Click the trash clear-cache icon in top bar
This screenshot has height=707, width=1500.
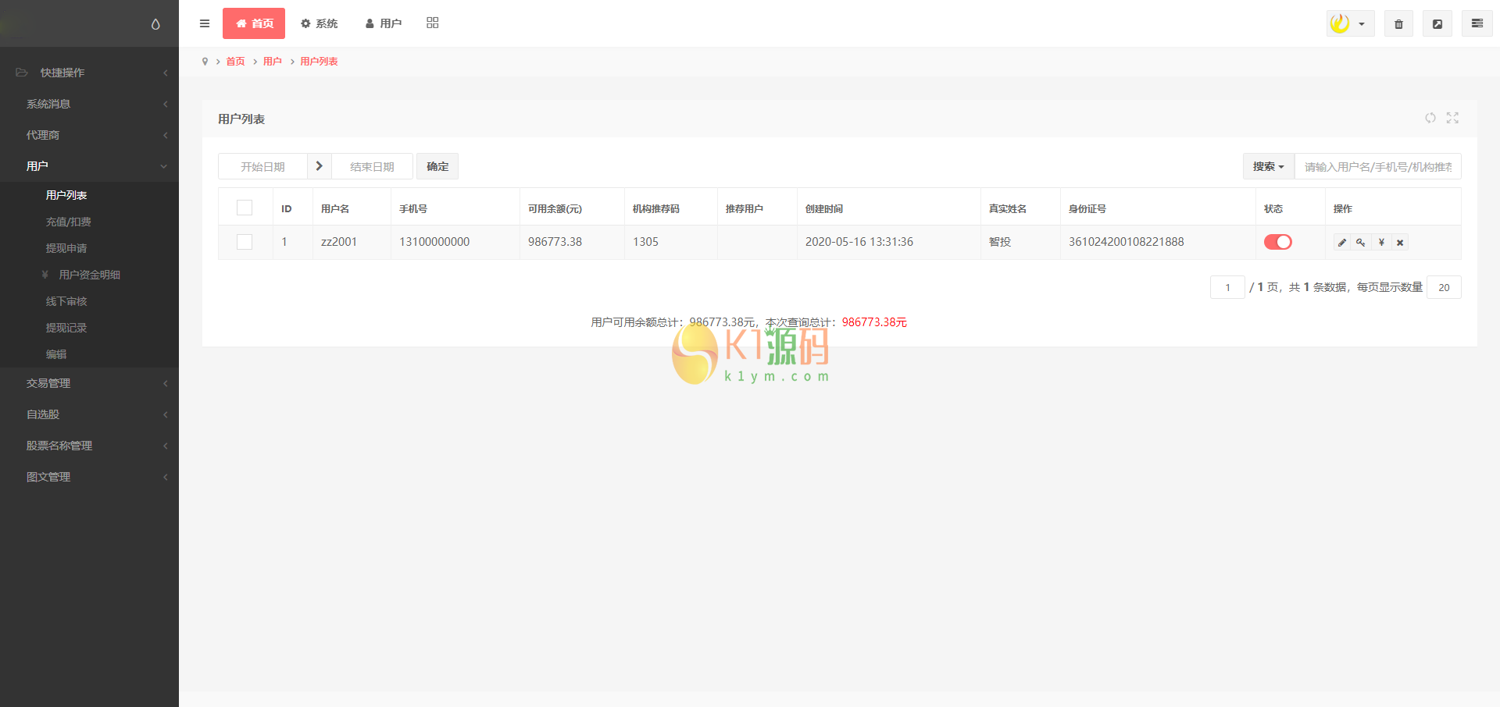point(1398,23)
